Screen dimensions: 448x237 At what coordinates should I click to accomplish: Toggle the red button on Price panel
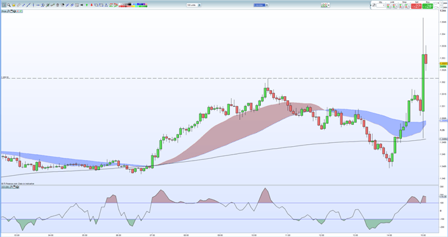pos(17,11)
